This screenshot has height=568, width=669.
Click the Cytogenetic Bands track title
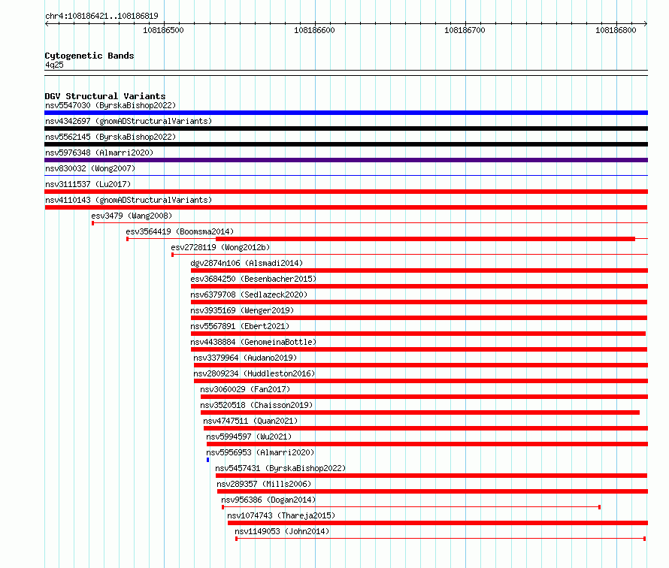89,56
